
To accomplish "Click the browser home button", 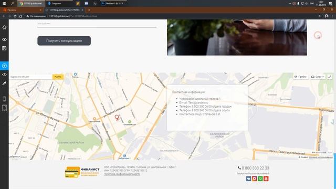I will coord(20,16).
